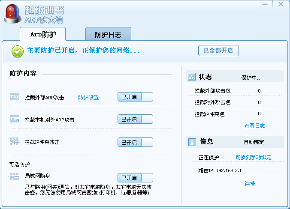Image resolution: width=290 pixels, height=209 pixels.
Task: Click the 拦截本机对外ARP攻击 label
Action: point(49,120)
